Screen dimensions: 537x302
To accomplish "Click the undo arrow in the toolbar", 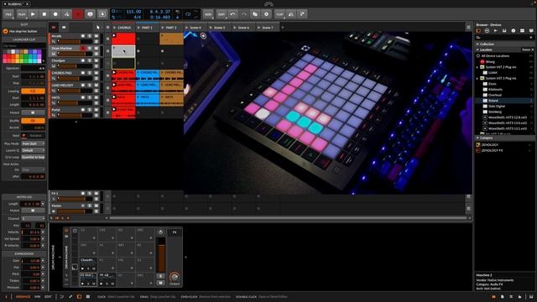I will tap(232, 14).
